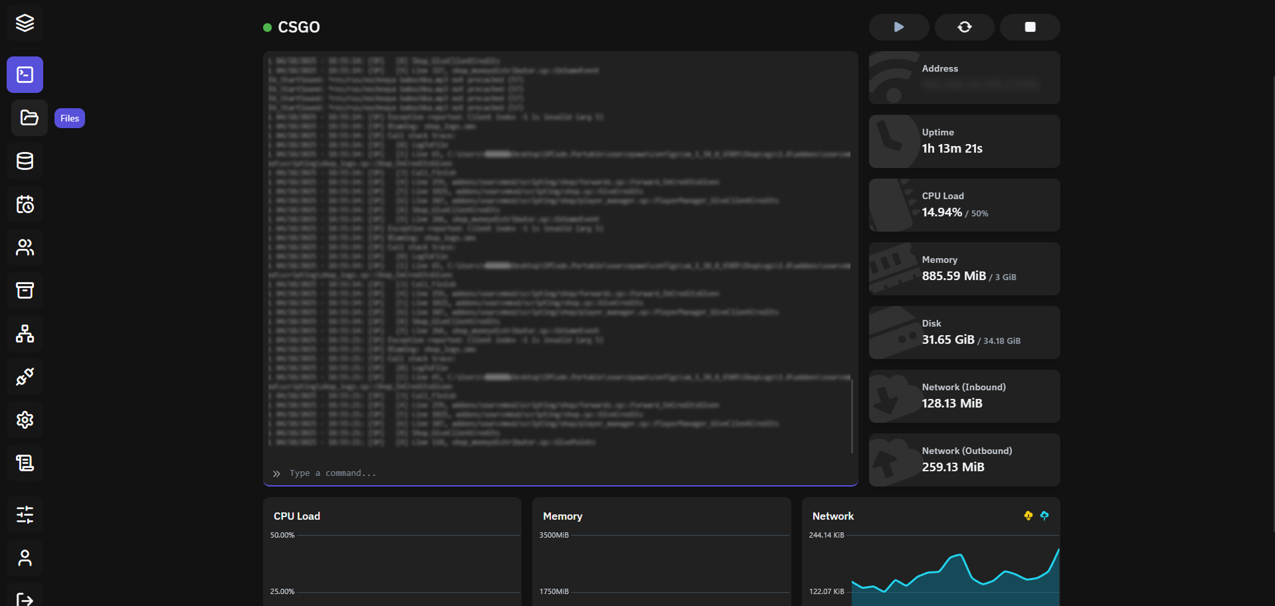Image resolution: width=1275 pixels, height=606 pixels.
Task: Click the green online status dot
Action: point(267,27)
